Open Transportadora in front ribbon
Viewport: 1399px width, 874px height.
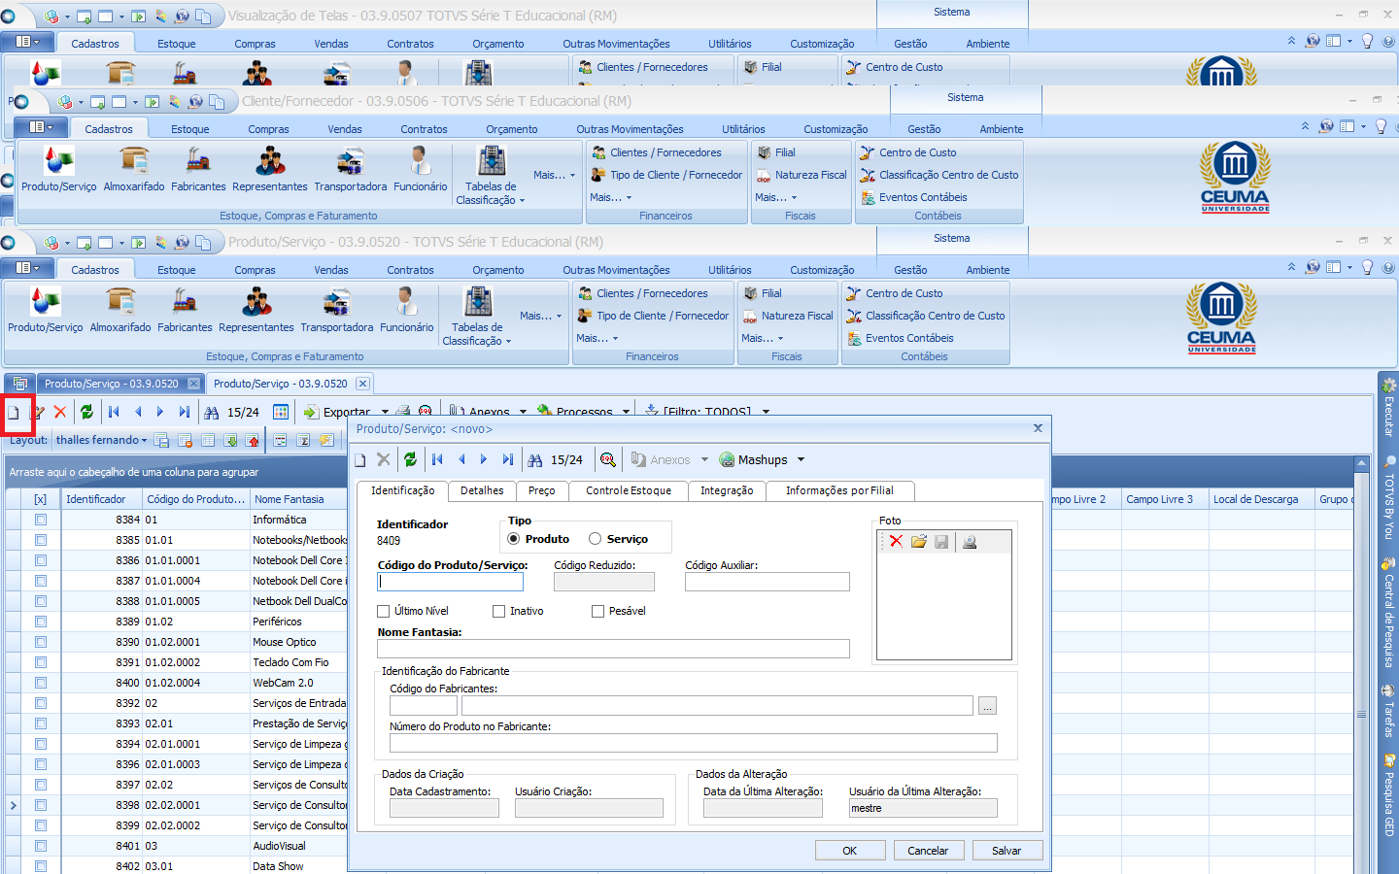[x=337, y=311]
